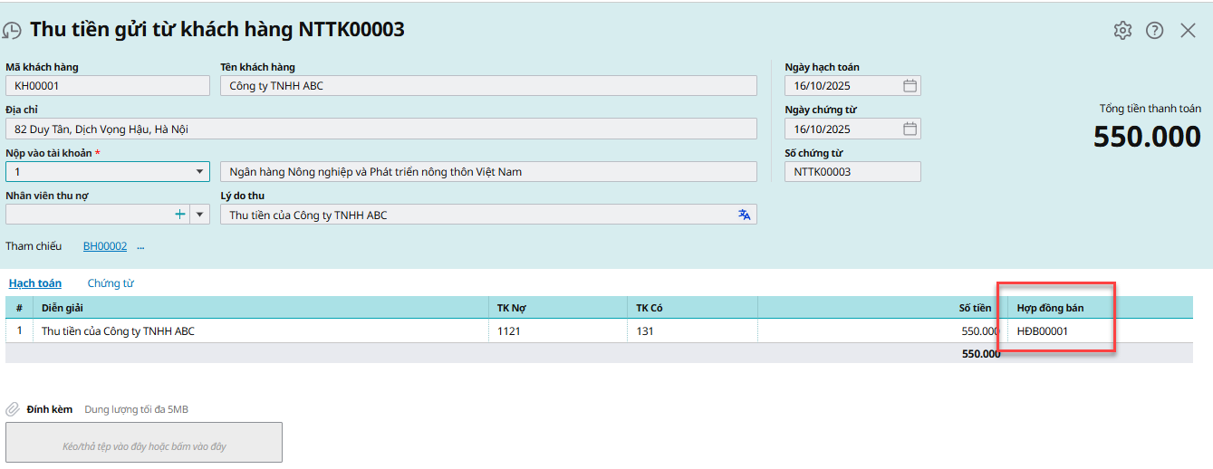Click the help question mark icon

[x=1154, y=30]
